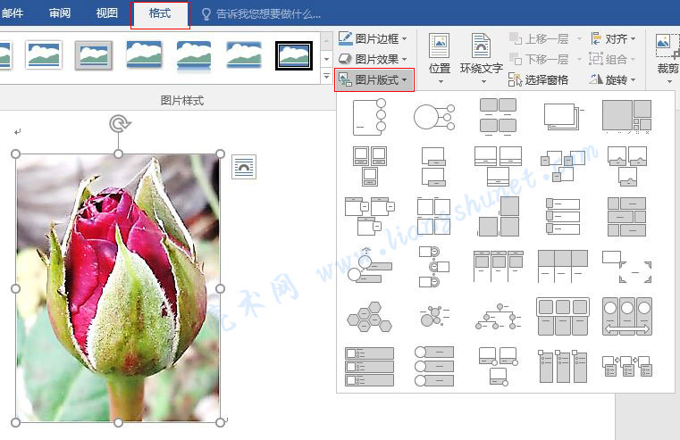Open 选择窗格 pane

pyautogui.click(x=538, y=79)
